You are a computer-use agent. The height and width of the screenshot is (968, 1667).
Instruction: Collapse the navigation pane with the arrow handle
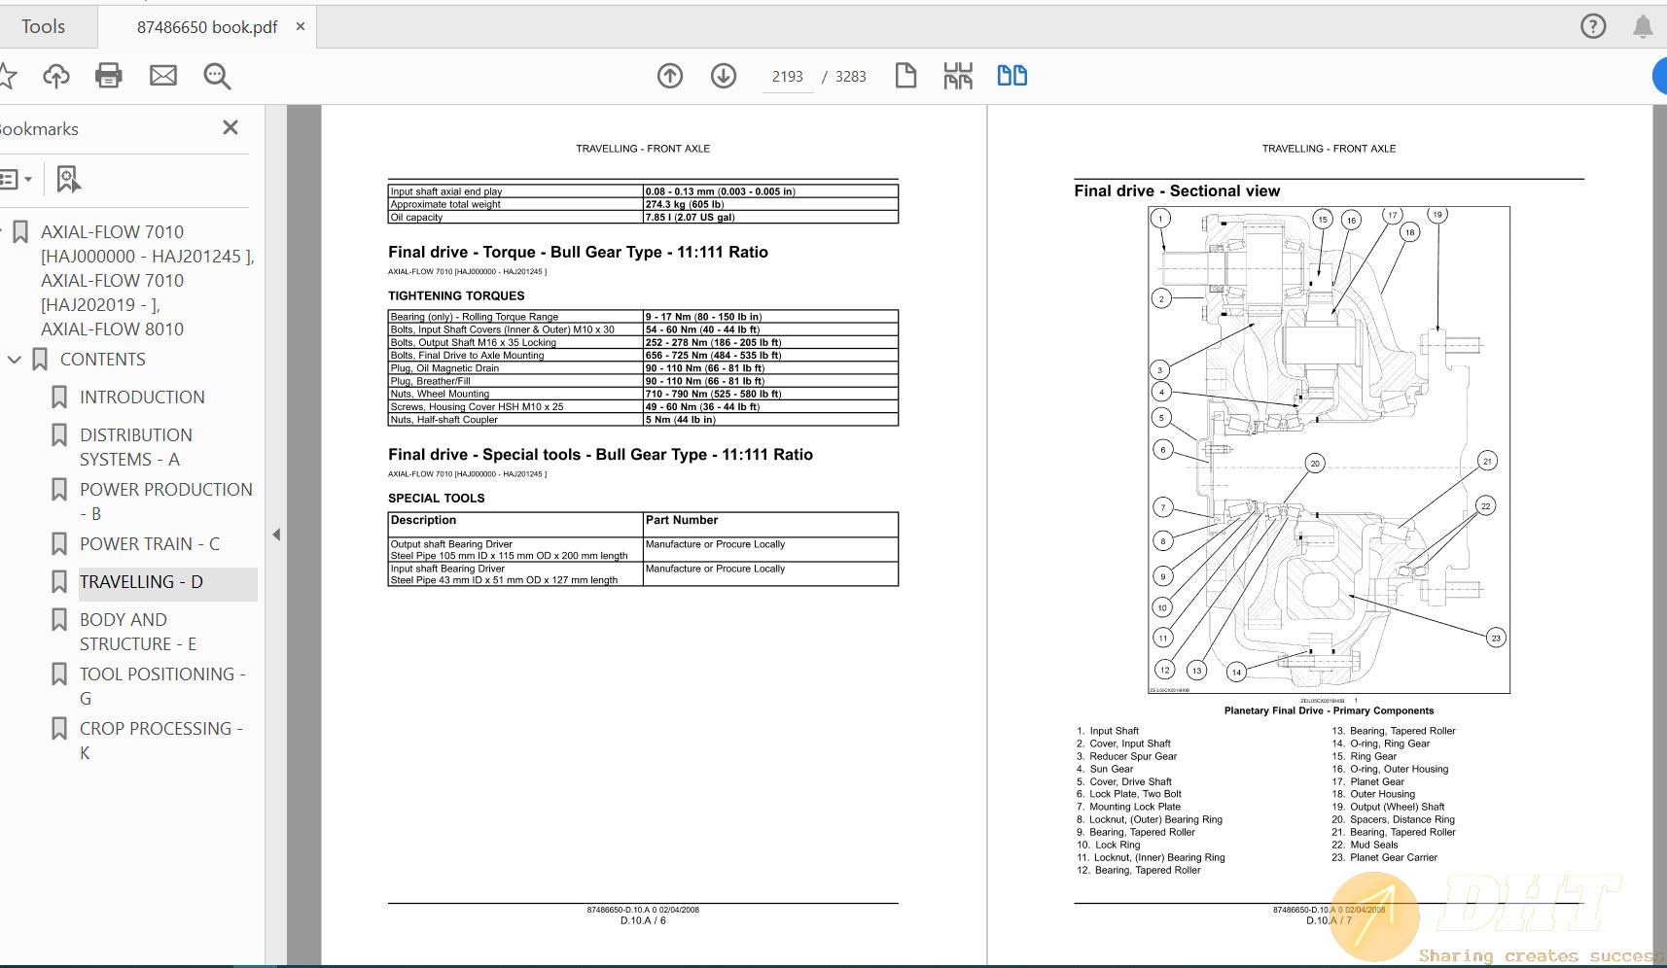pos(276,535)
